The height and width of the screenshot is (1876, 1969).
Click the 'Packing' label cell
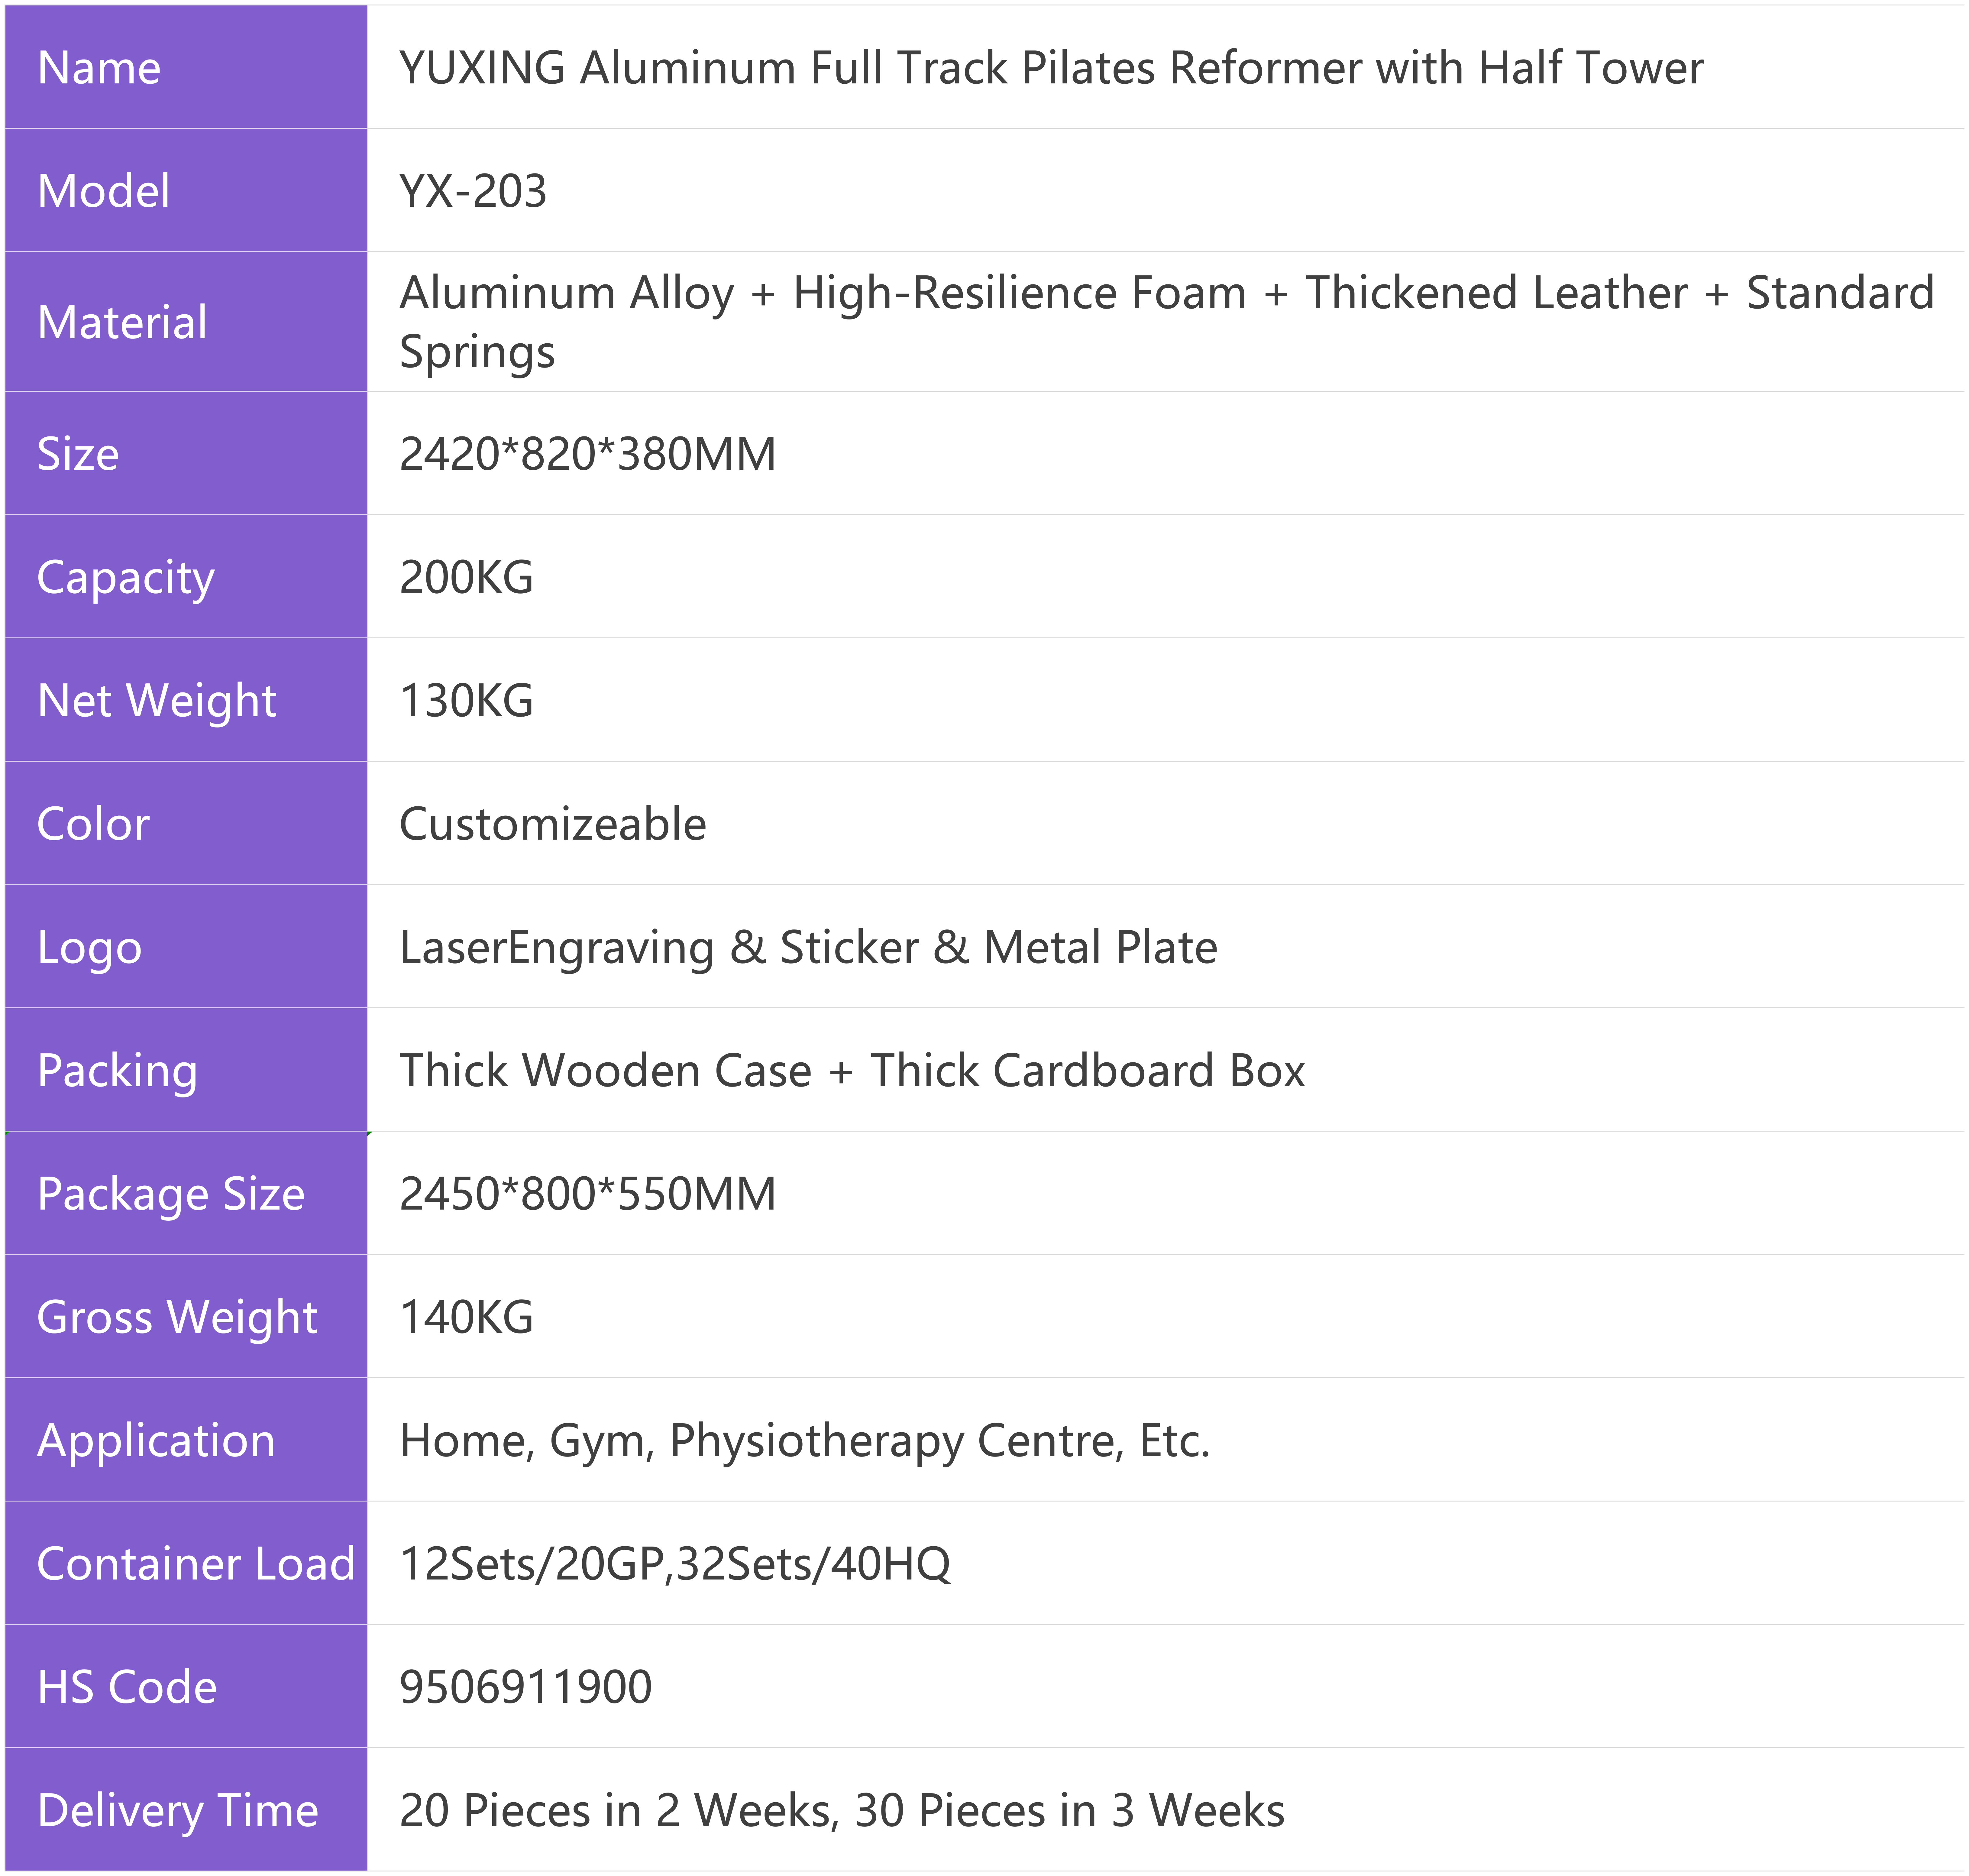coord(186,1069)
